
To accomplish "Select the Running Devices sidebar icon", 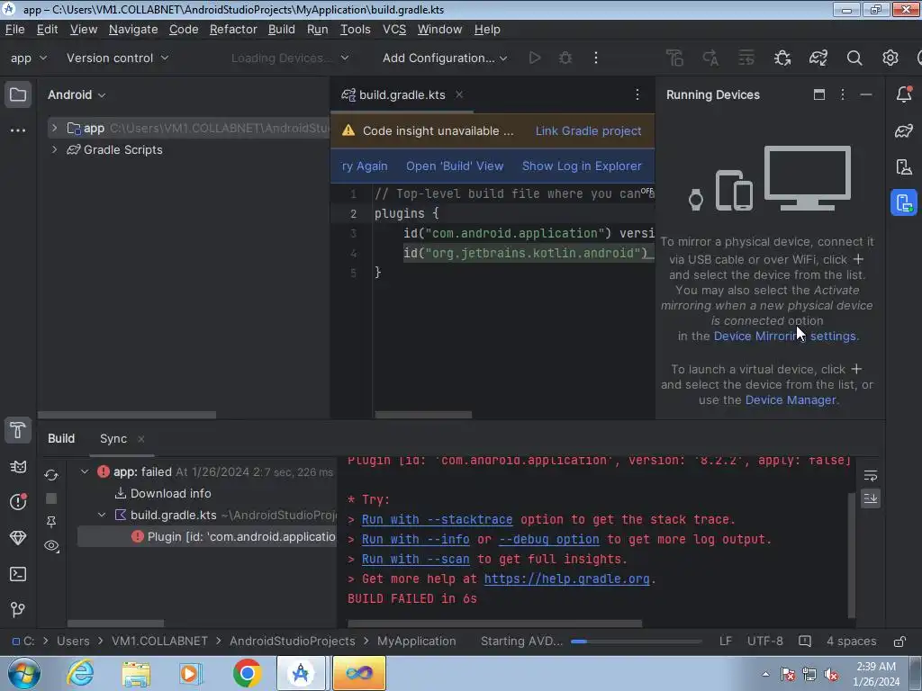I will pyautogui.click(x=904, y=202).
